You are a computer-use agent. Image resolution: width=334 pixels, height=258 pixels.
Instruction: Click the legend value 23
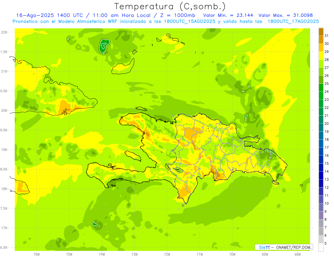tap(327, 100)
